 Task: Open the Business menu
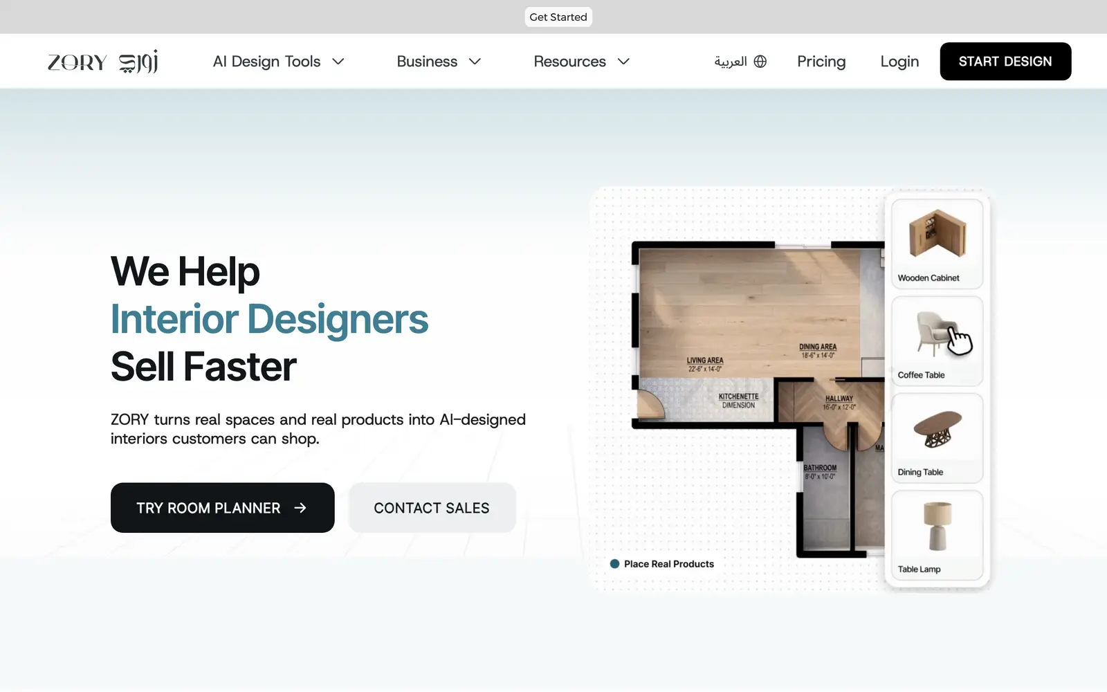point(439,62)
